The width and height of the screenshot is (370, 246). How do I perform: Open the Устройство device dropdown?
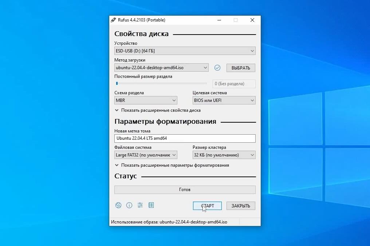185,51
